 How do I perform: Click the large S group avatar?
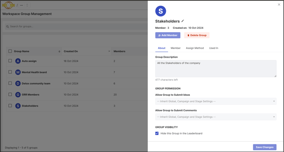pyautogui.click(x=161, y=11)
